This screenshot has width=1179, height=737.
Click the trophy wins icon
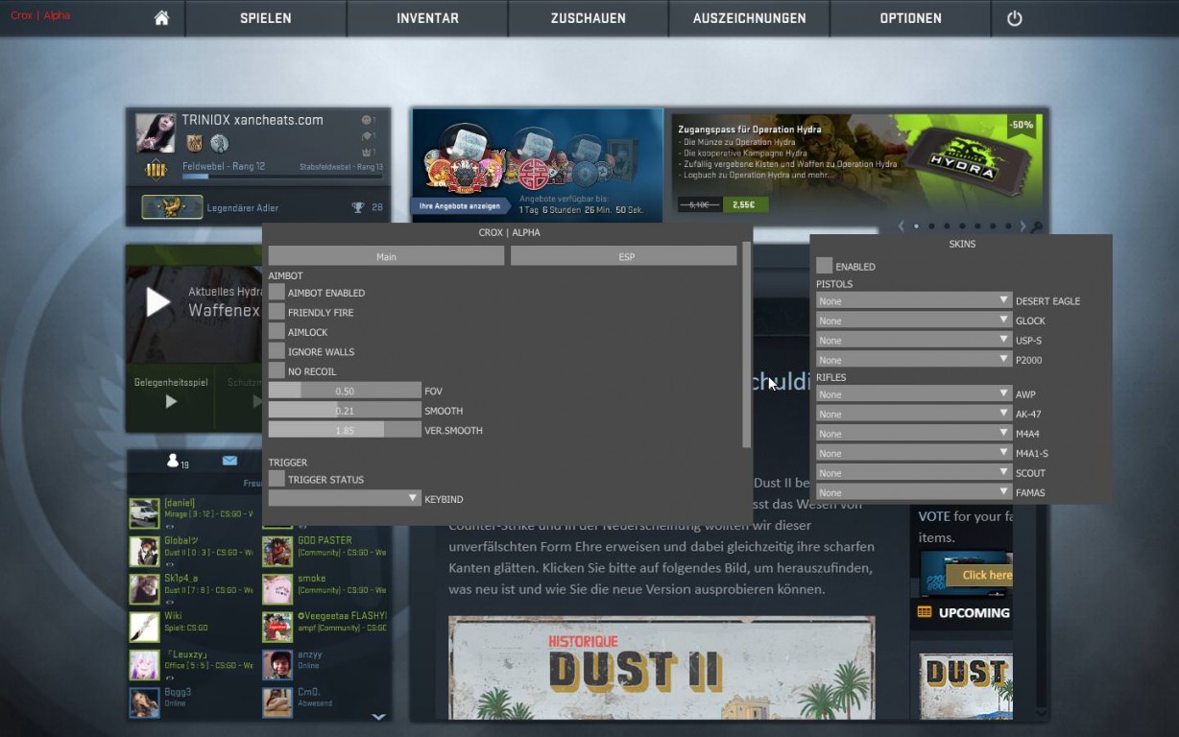pyautogui.click(x=357, y=207)
